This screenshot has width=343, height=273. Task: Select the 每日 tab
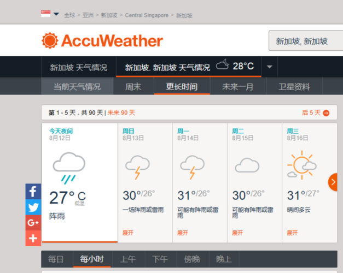point(56,259)
